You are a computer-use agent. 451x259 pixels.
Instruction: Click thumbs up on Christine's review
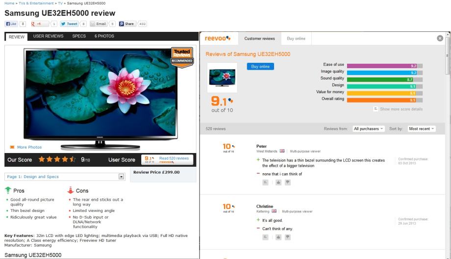click(278, 237)
